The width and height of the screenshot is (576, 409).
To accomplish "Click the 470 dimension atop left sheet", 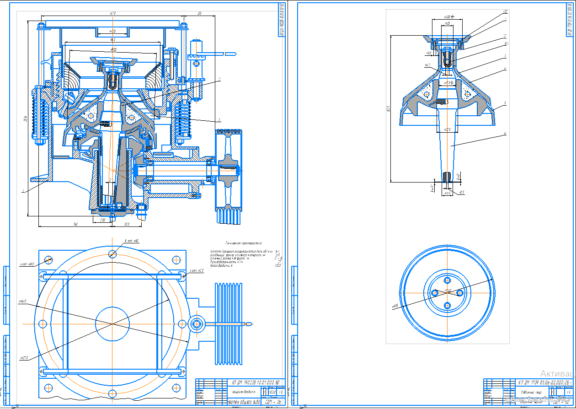I will click(112, 14).
